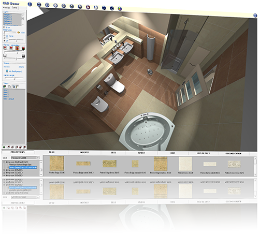Click the round toolbar icon next to CAD Decor title

[30, 4]
